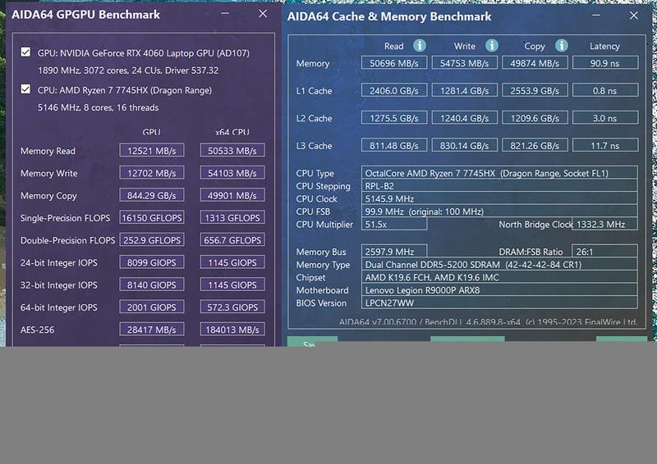The height and width of the screenshot is (464, 657).
Task: Minimize the AIDA64 GPGPU Benchmark window
Action: coord(225,14)
